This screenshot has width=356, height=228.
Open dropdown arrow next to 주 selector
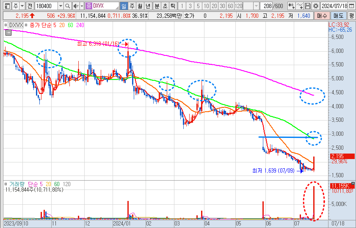(x=22, y=6)
